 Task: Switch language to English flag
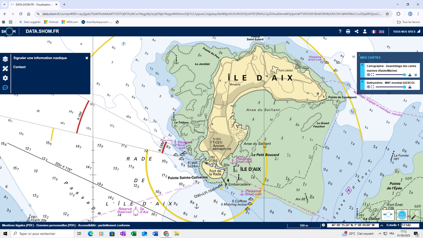pos(381,31)
